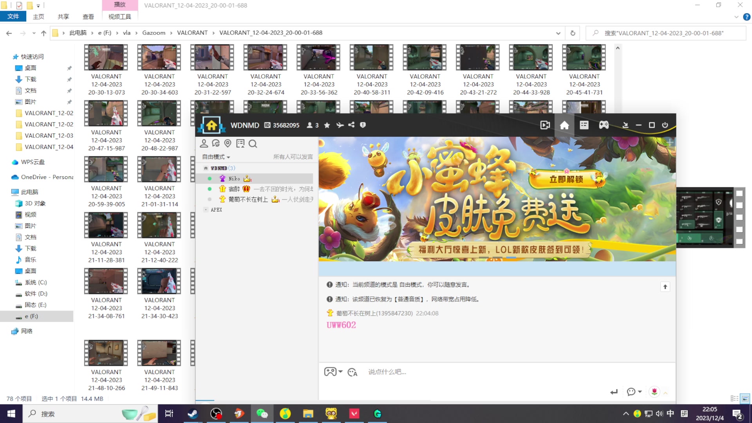Image resolution: width=752 pixels, height=423 pixels.
Task: Click the search magnifier icon above the channel list
Action: pos(253,144)
